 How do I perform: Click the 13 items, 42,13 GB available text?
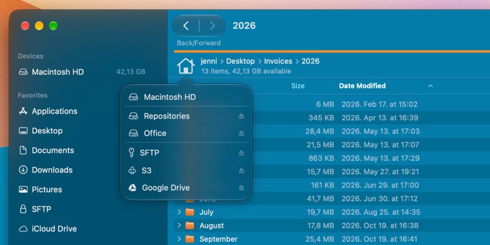click(x=246, y=72)
